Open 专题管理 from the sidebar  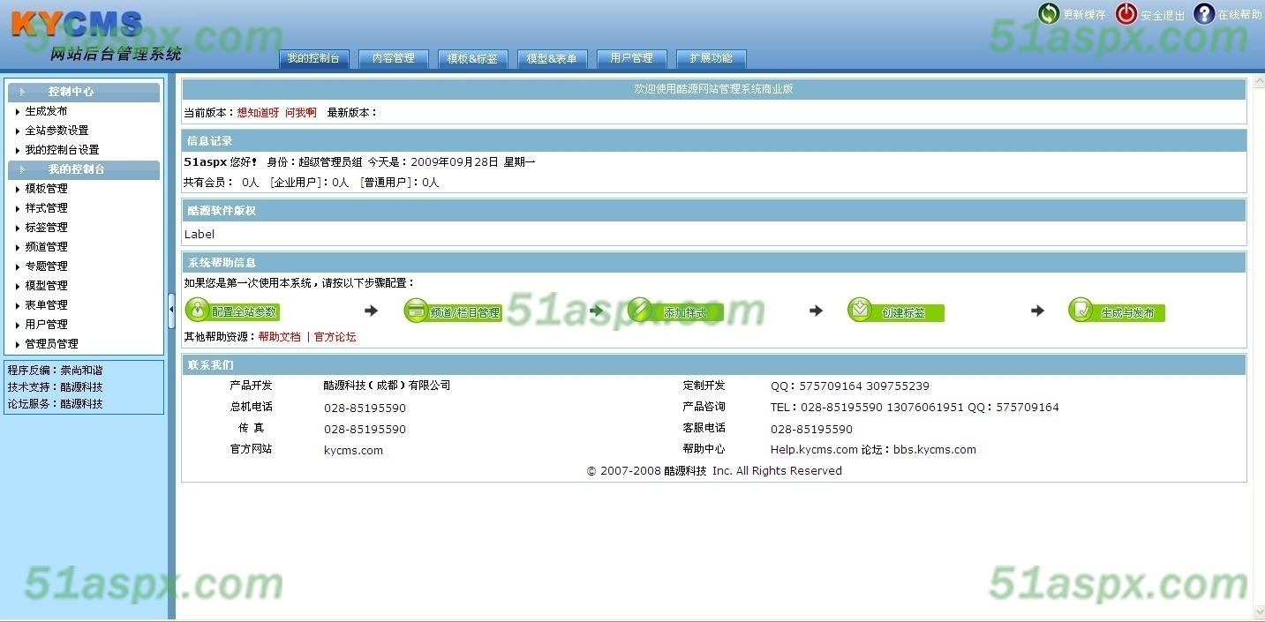coord(46,266)
